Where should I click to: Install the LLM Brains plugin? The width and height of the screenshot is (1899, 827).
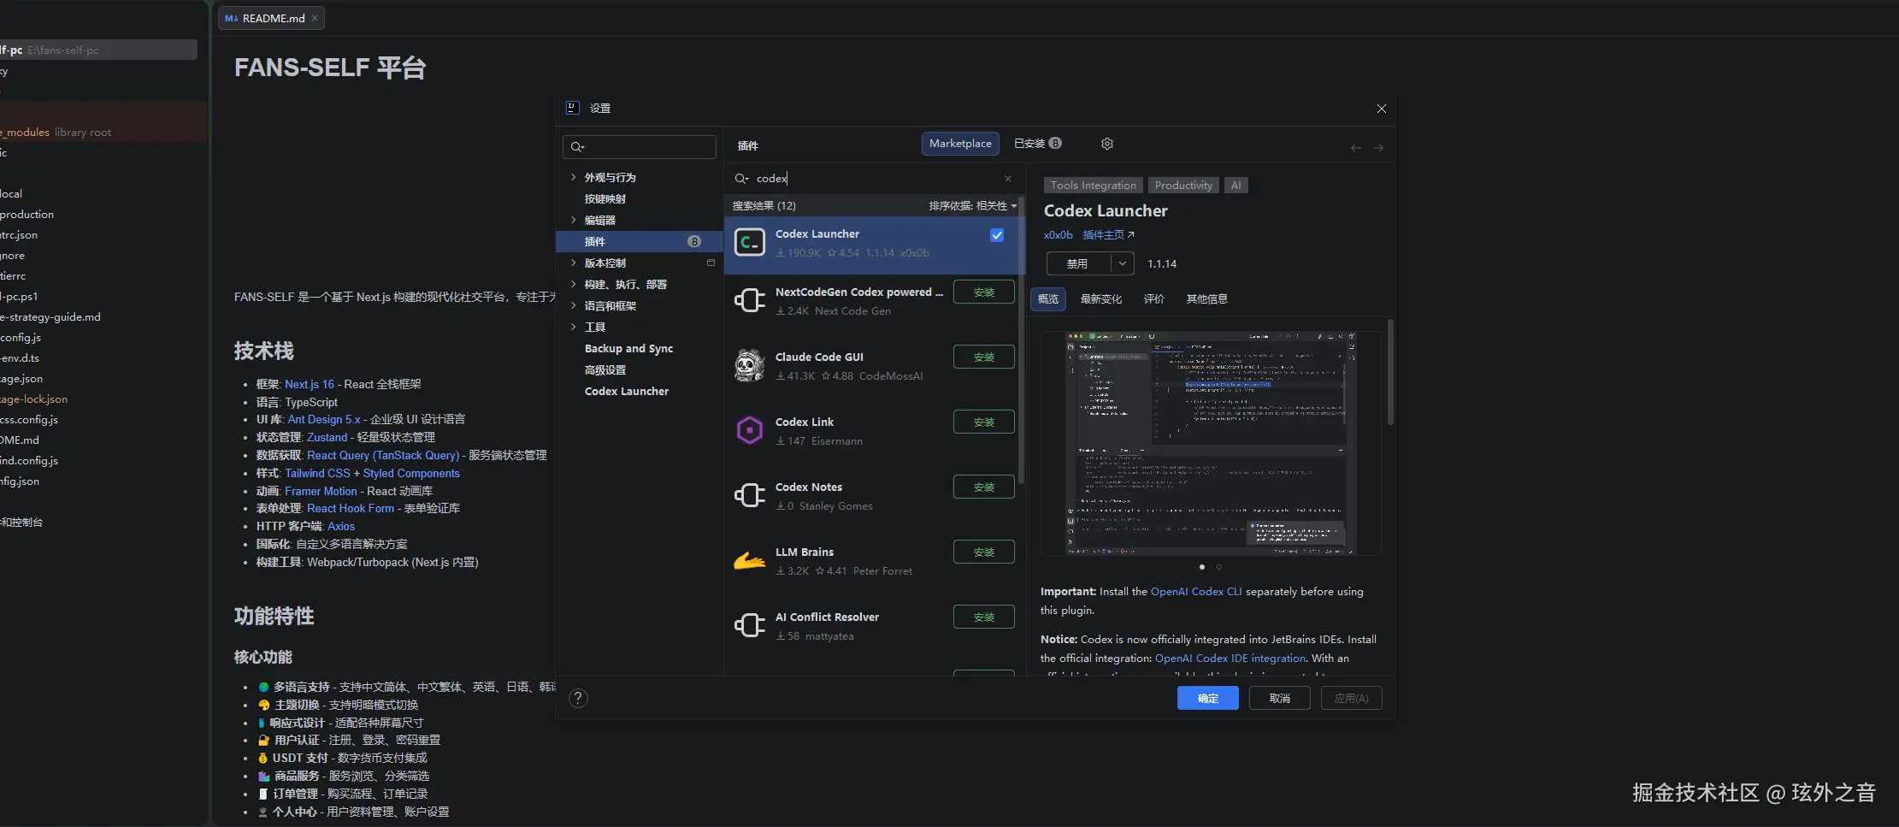pos(984,552)
